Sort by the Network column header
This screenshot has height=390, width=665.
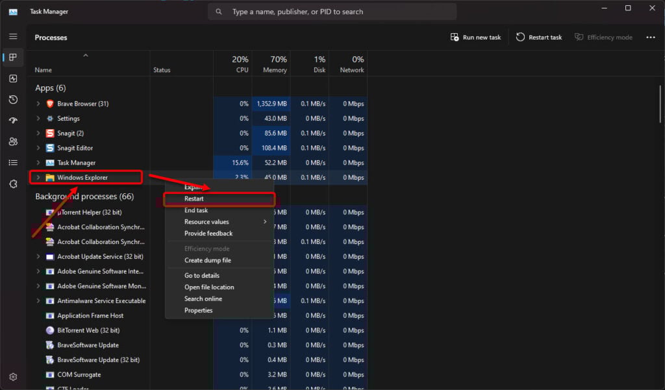pos(348,64)
